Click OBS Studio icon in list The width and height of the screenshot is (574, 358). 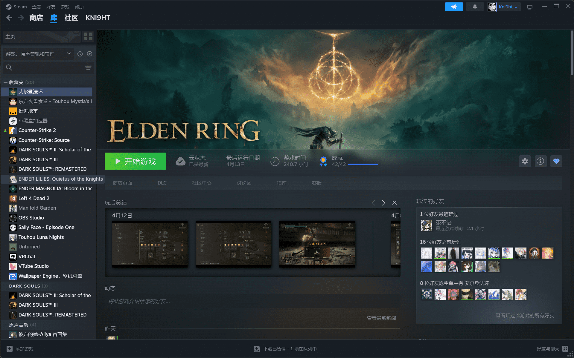tap(13, 218)
